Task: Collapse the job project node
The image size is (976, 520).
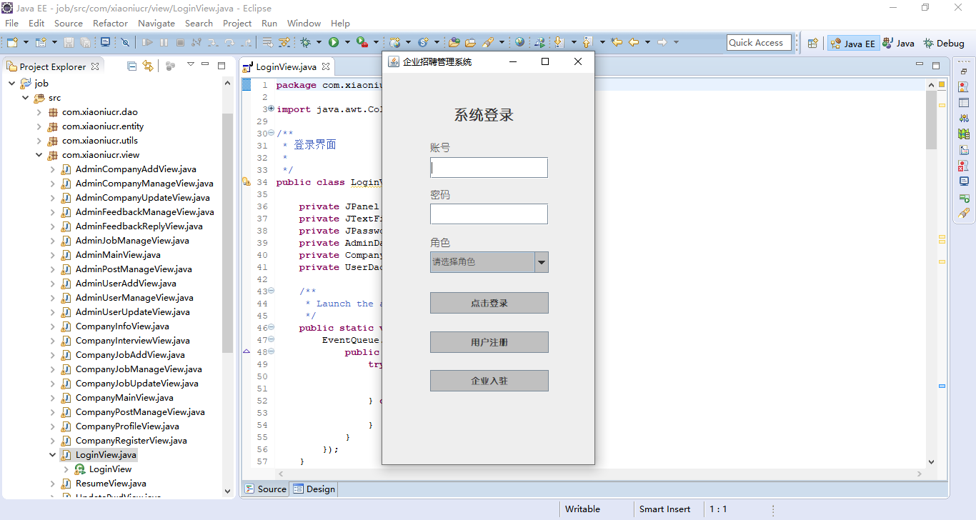Action: pyautogui.click(x=11, y=83)
